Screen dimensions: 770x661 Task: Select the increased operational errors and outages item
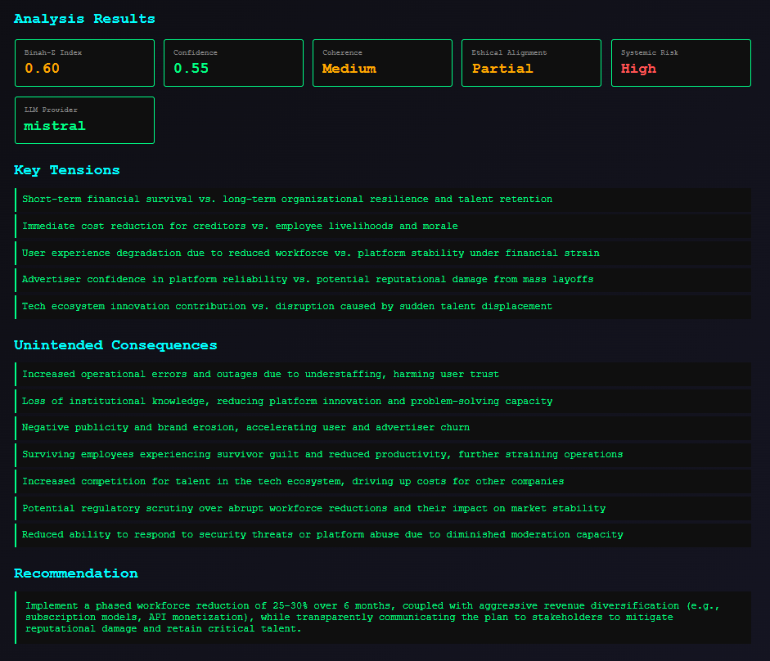click(260, 374)
